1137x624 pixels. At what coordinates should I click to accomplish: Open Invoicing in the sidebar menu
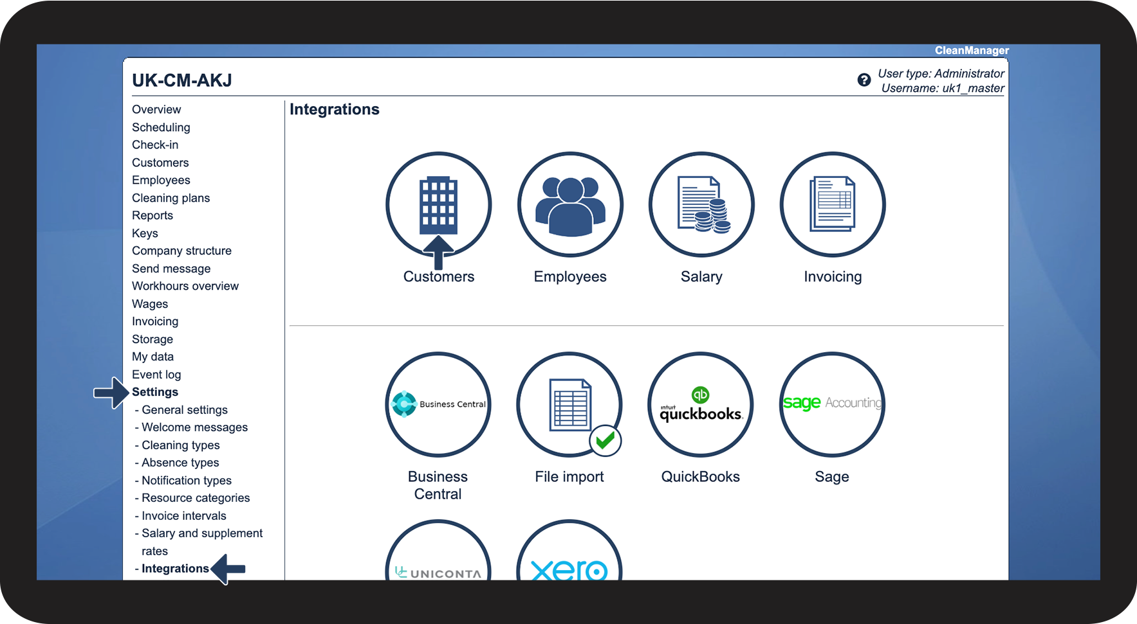pyautogui.click(x=155, y=321)
